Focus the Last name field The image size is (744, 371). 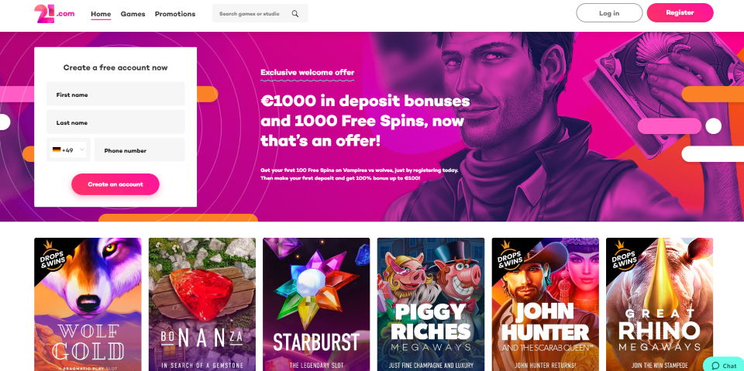tap(115, 122)
